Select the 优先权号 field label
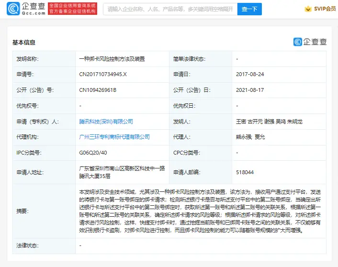The image size is (338, 267). pyautogui.click(x=27, y=106)
